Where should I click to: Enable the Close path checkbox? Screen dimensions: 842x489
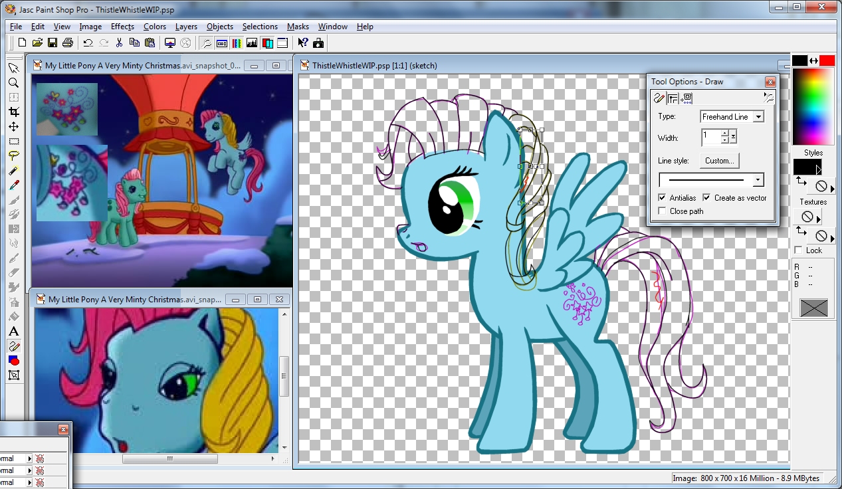(x=662, y=211)
